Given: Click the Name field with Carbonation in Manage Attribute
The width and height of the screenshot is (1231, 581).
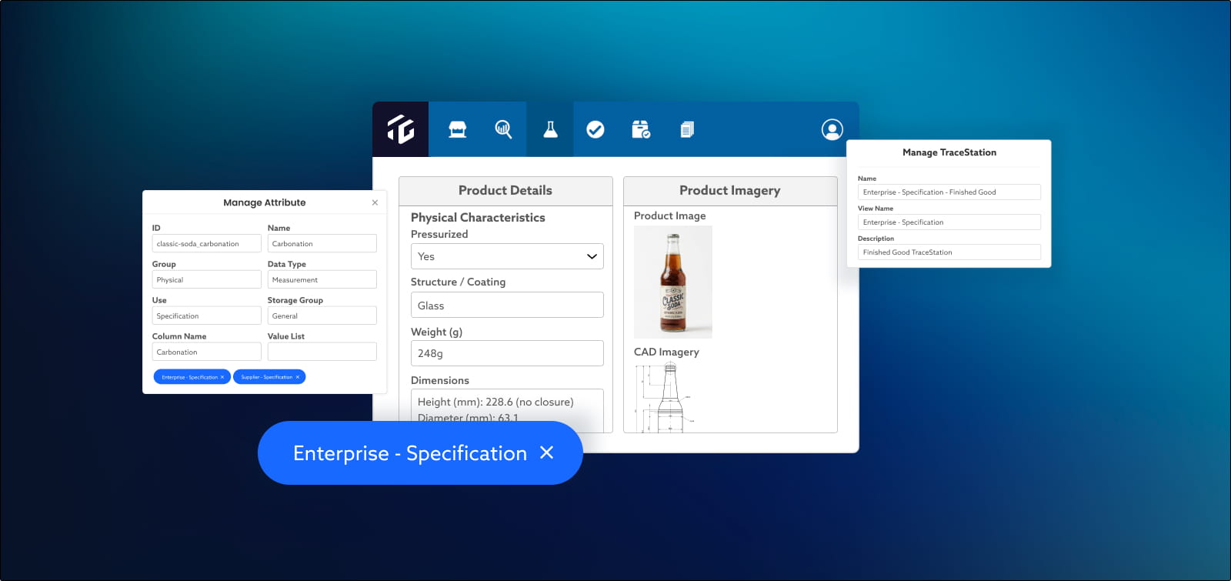Looking at the screenshot, I should [322, 243].
